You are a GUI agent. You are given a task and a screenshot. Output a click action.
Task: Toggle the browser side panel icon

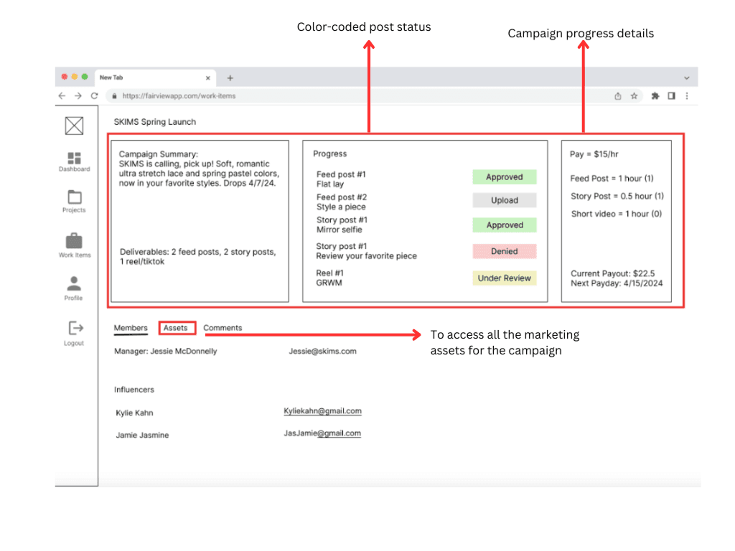pos(671,96)
